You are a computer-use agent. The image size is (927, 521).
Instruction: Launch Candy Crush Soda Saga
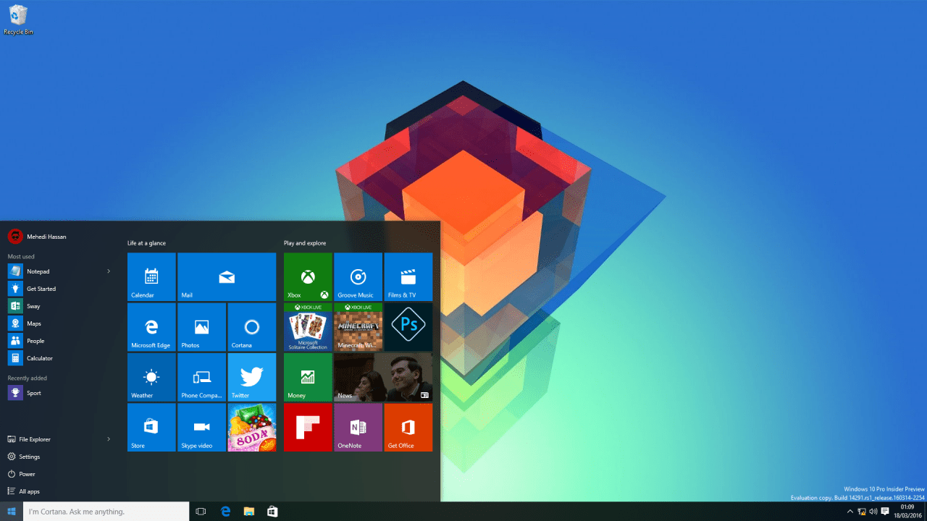(x=251, y=427)
